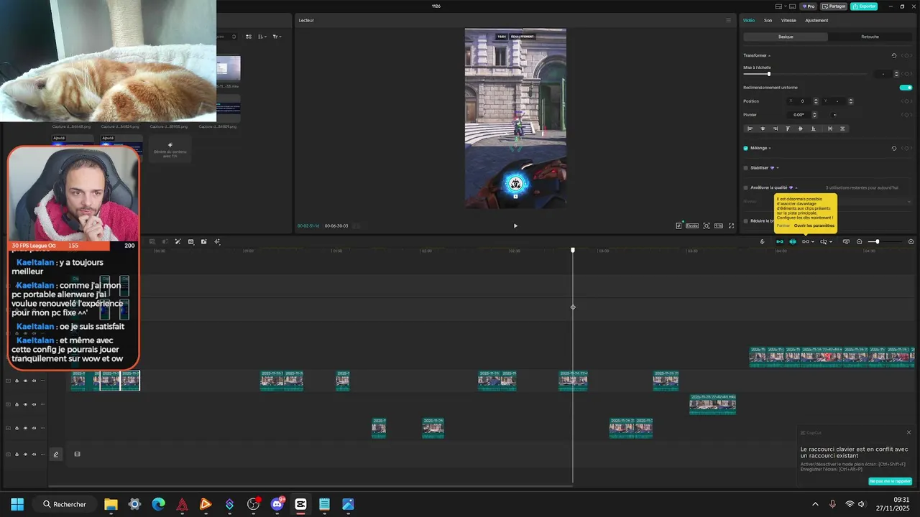
Task: Adjust the Pivoter angle stepper arrows
Action: (x=814, y=115)
